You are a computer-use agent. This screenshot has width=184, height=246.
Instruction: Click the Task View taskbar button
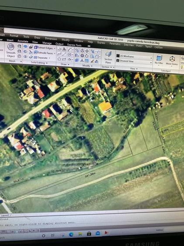(53, 236)
